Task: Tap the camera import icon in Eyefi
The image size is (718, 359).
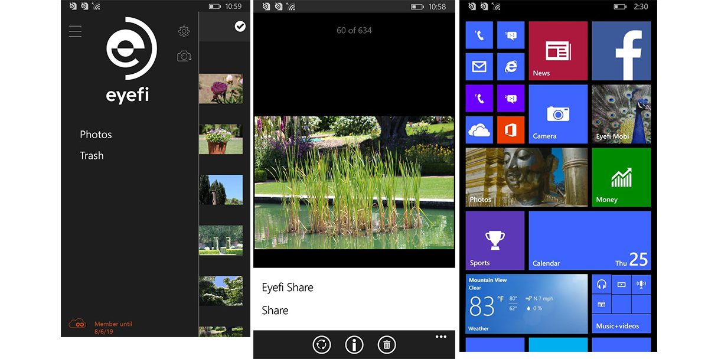Action: pos(184,56)
